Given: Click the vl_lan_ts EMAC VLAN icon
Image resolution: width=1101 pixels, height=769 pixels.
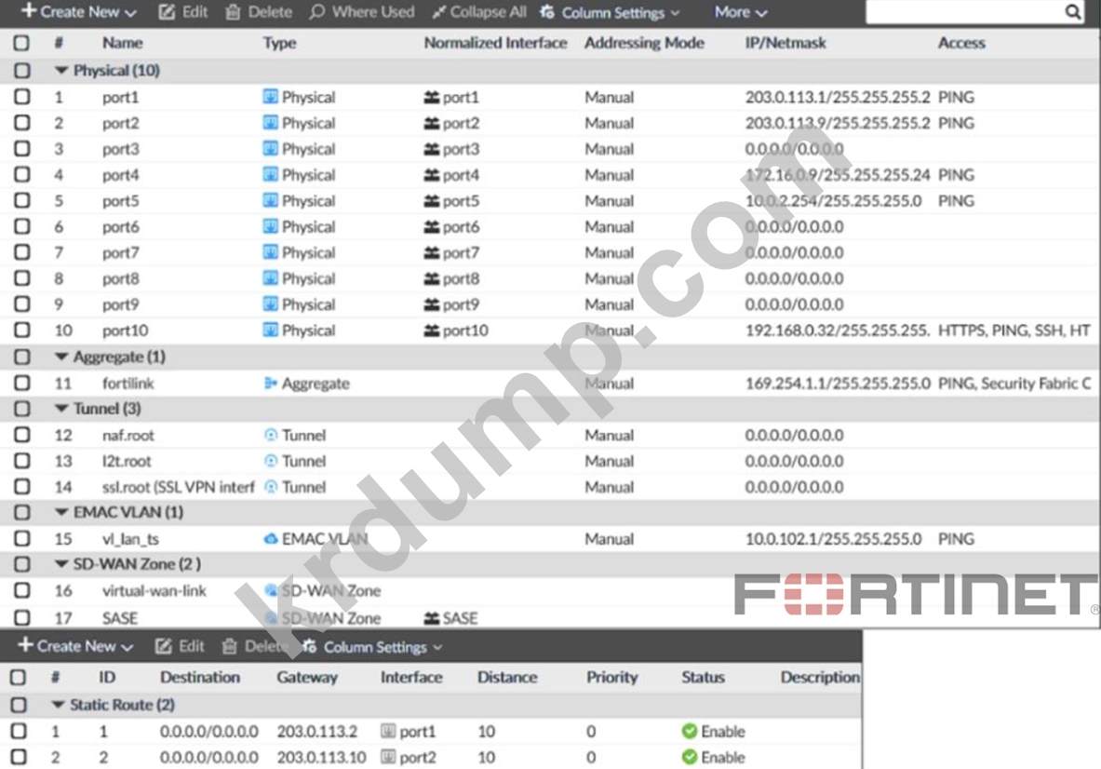Looking at the screenshot, I should coord(271,539).
